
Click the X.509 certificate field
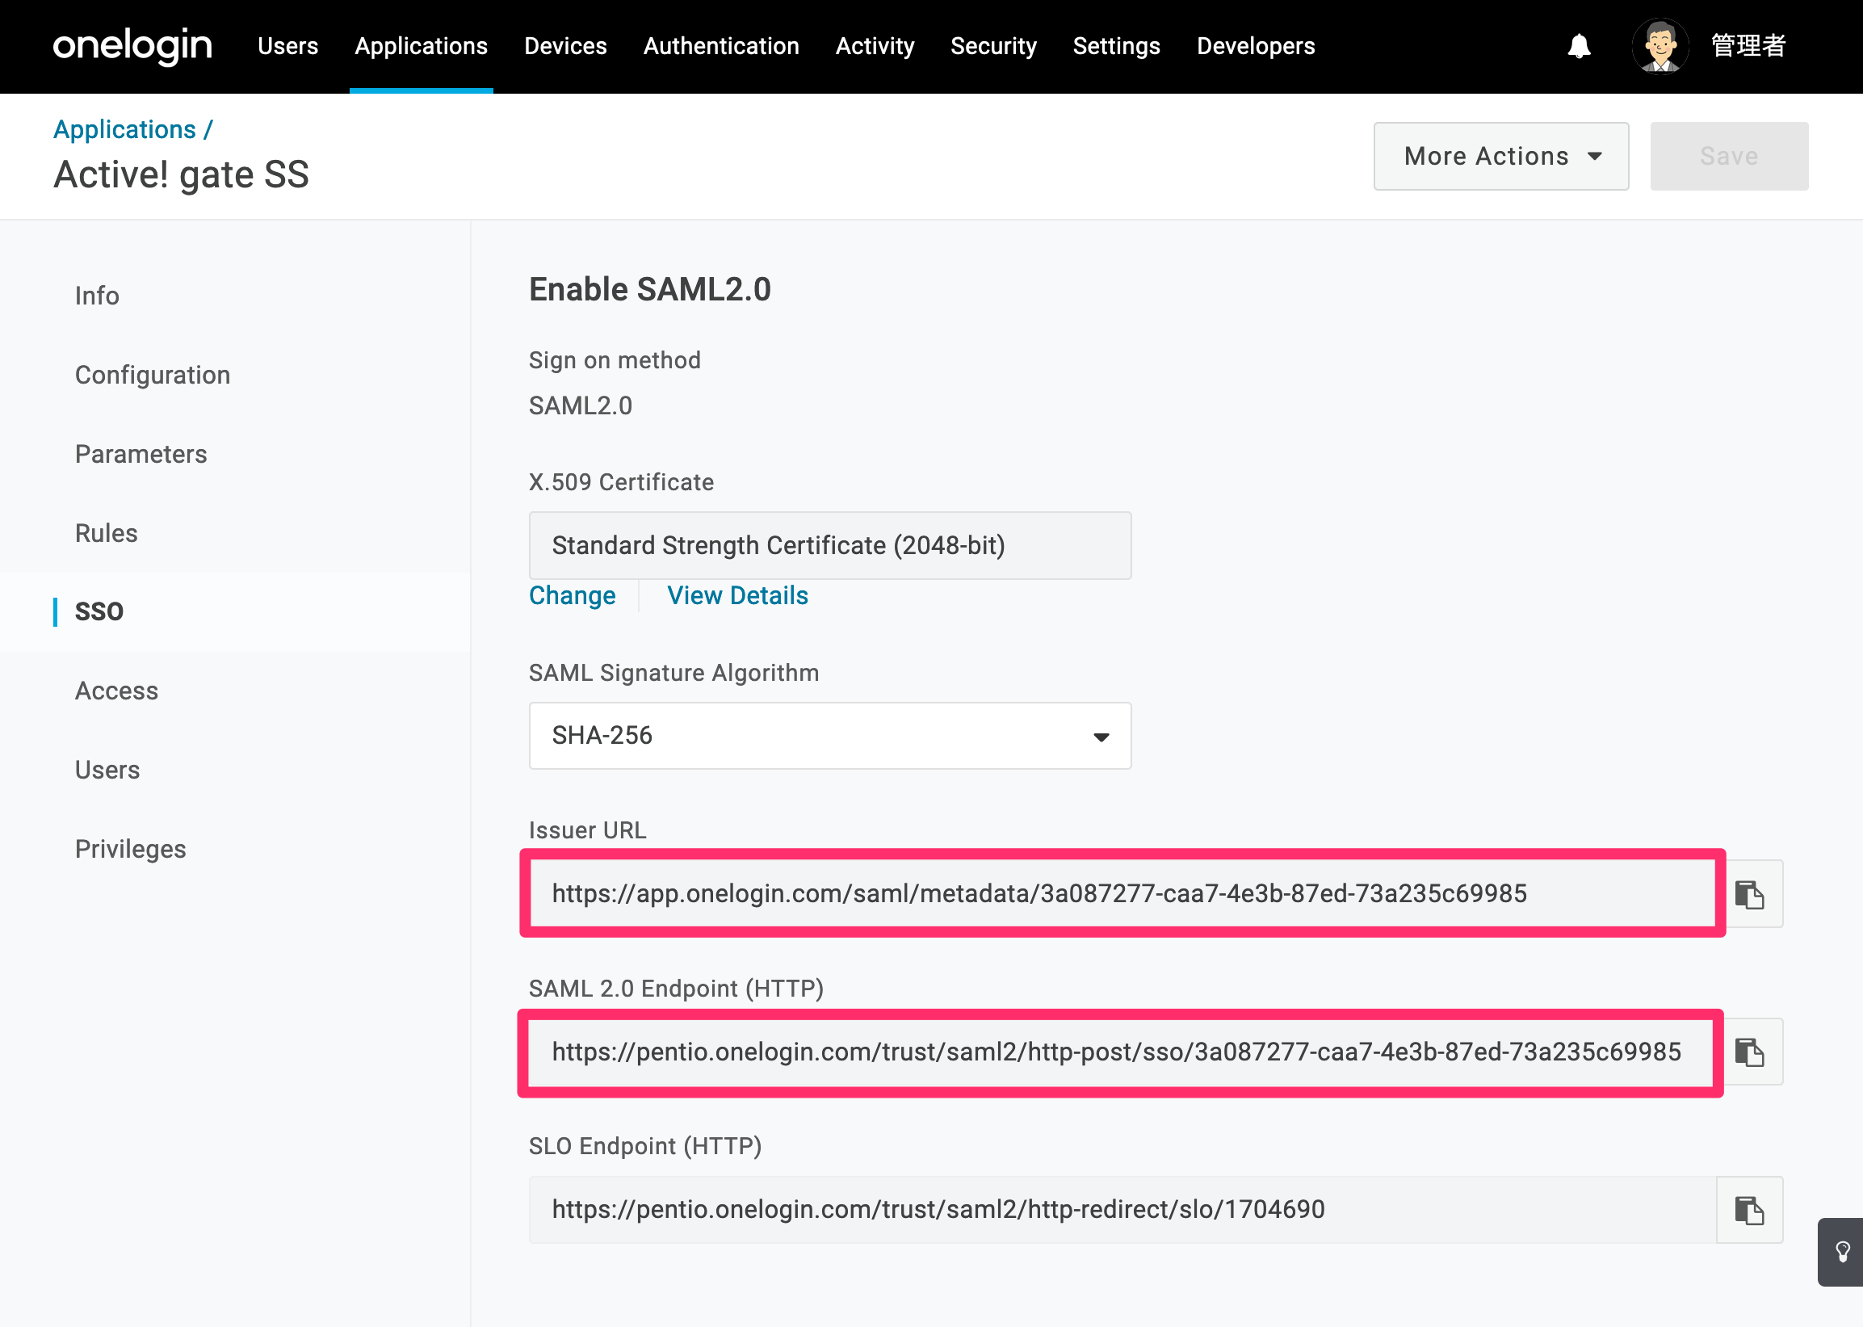(830, 546)
